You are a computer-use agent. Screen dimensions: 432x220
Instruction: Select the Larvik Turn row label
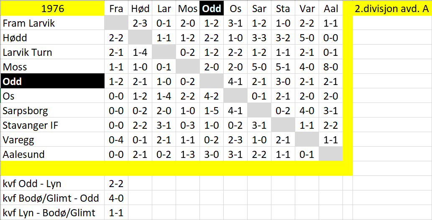pyautogui.click(x=53, y=52)
